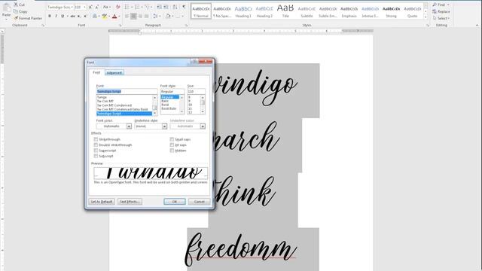Toggle Bold in the ribbon Font group
The width and height of the screenshot is (482, 271).
tap(50, 16)
